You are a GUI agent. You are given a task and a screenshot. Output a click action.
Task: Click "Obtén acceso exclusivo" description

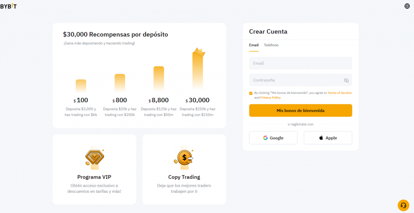point(94,188)
